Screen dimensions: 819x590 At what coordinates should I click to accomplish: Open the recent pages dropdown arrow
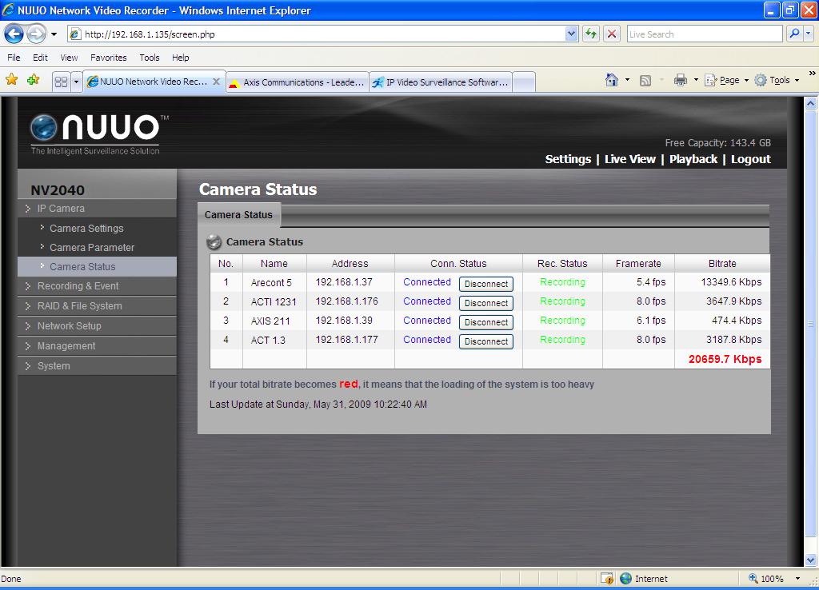[x=54, y=34]
